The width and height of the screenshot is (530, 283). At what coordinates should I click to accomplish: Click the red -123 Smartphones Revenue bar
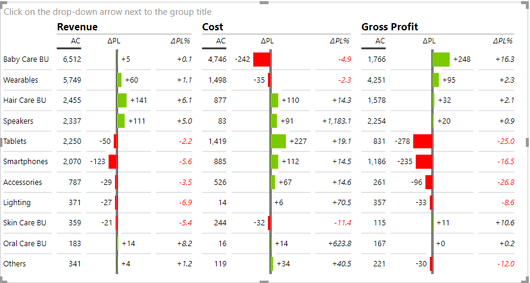pos(113,162)
